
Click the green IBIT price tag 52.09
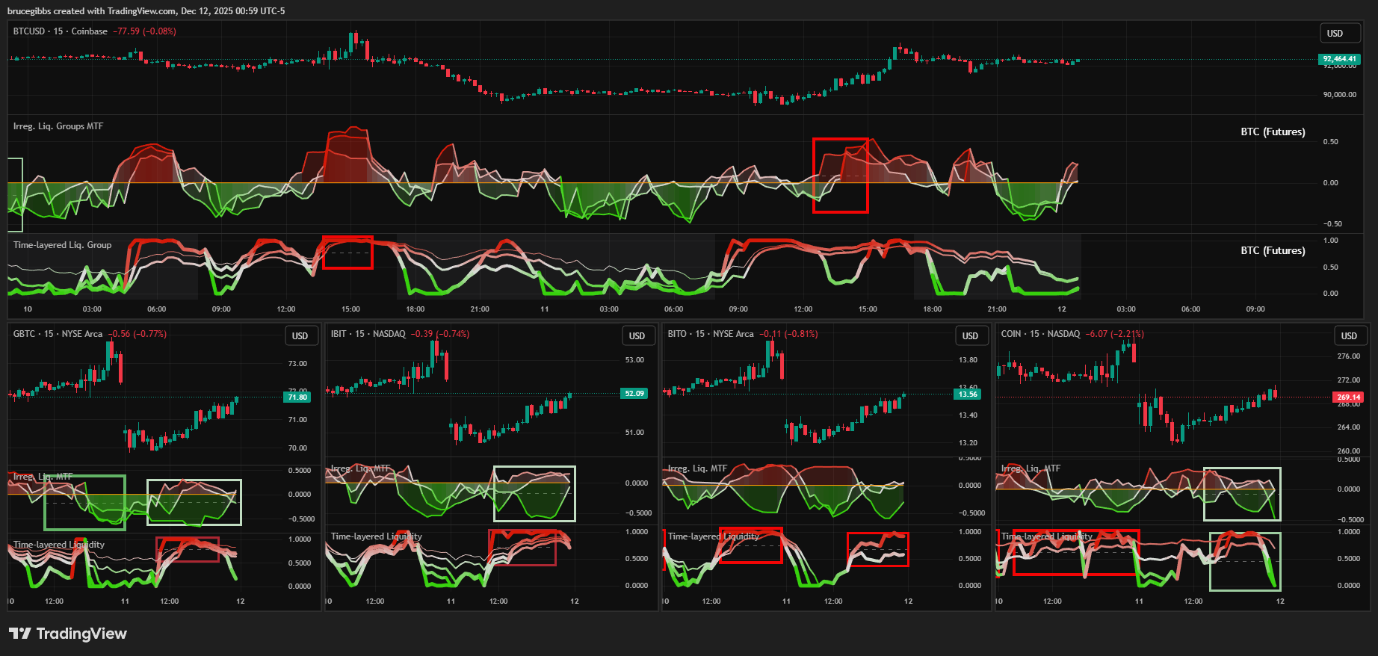(x=634, y=394)
